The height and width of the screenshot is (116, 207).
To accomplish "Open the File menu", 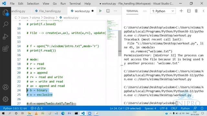I will (12, 4).
